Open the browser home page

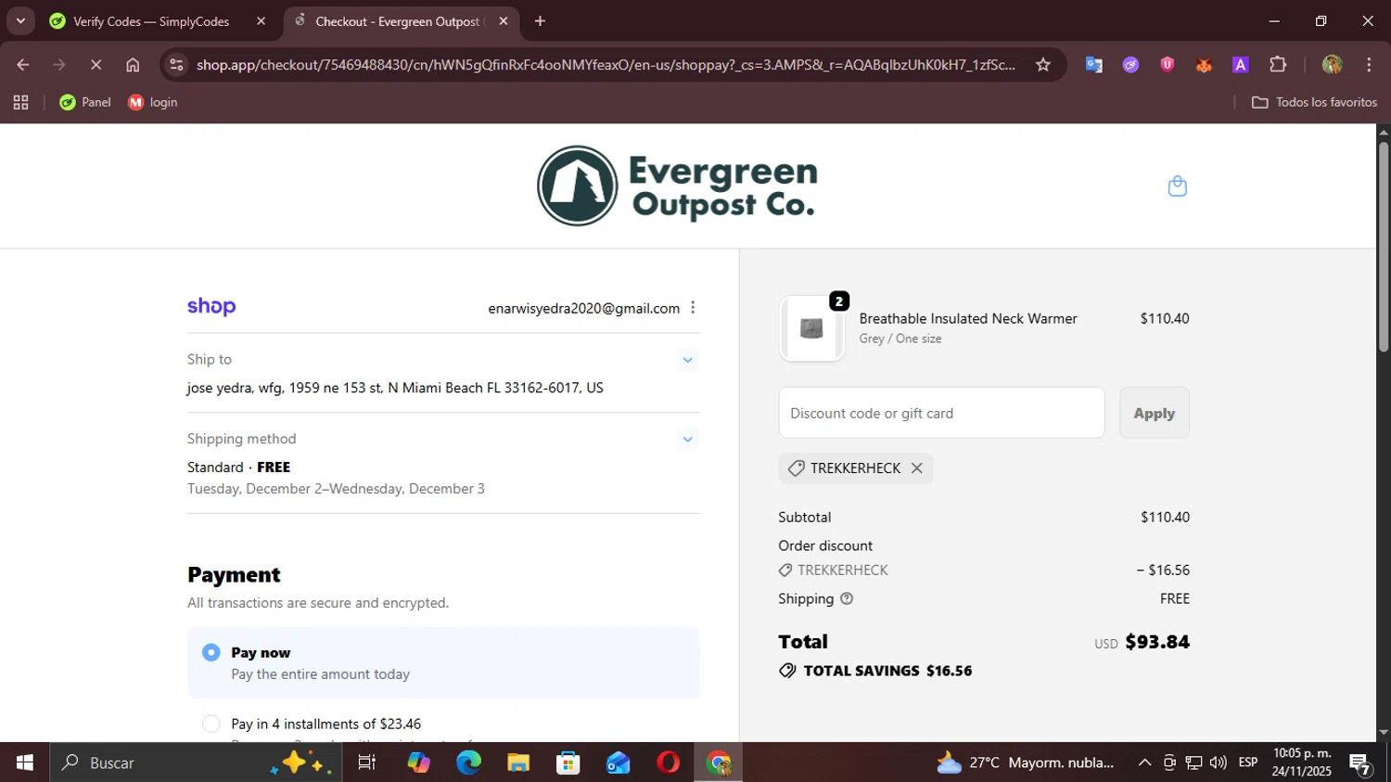[133, 65]
